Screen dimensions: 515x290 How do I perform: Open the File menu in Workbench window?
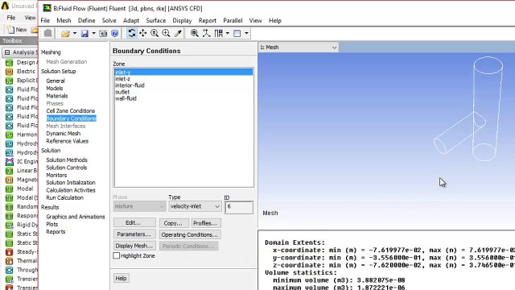(x=11, y=18)
